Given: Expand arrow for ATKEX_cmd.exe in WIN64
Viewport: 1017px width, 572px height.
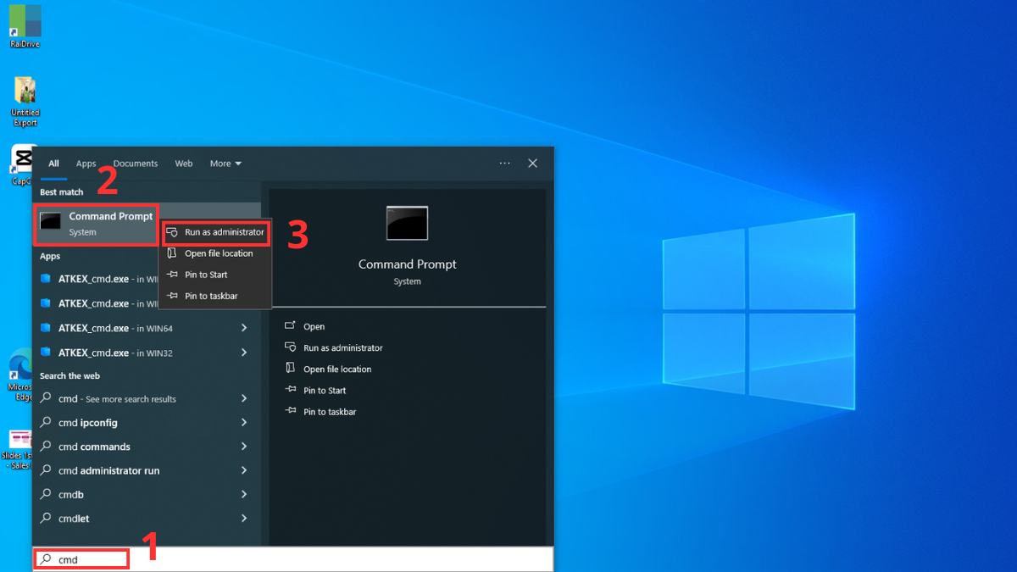Looking at the screenshot, I should 244,328.
